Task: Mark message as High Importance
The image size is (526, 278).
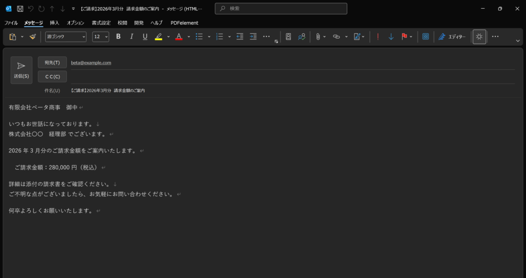Action: click(x=378, y=37)
